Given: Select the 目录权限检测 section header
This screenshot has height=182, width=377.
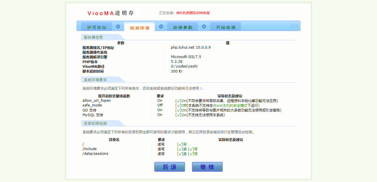Looking at the screenshot, I should (95, 123).
